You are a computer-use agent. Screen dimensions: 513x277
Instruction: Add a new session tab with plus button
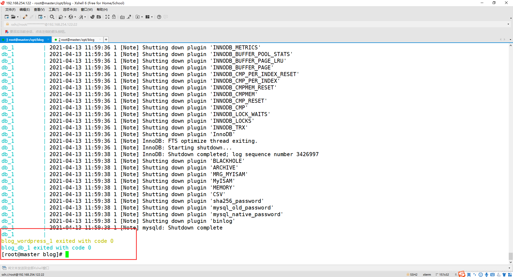pos(106,39)
